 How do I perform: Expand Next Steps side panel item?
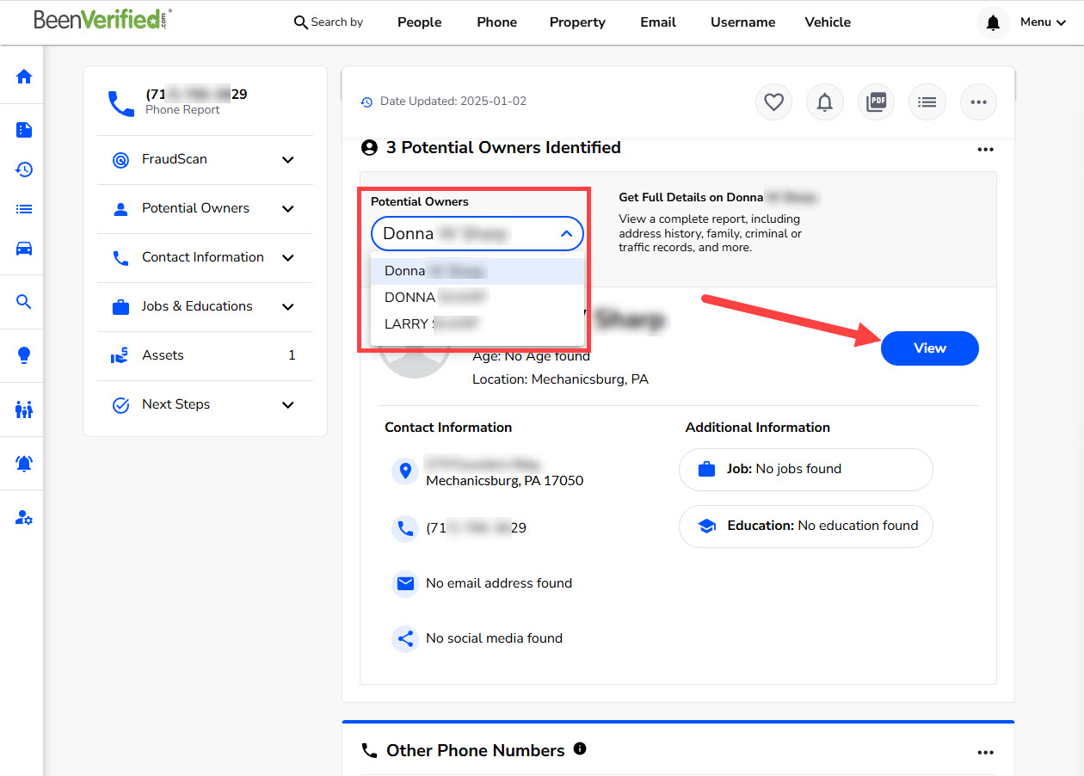[x=205, y=404]
